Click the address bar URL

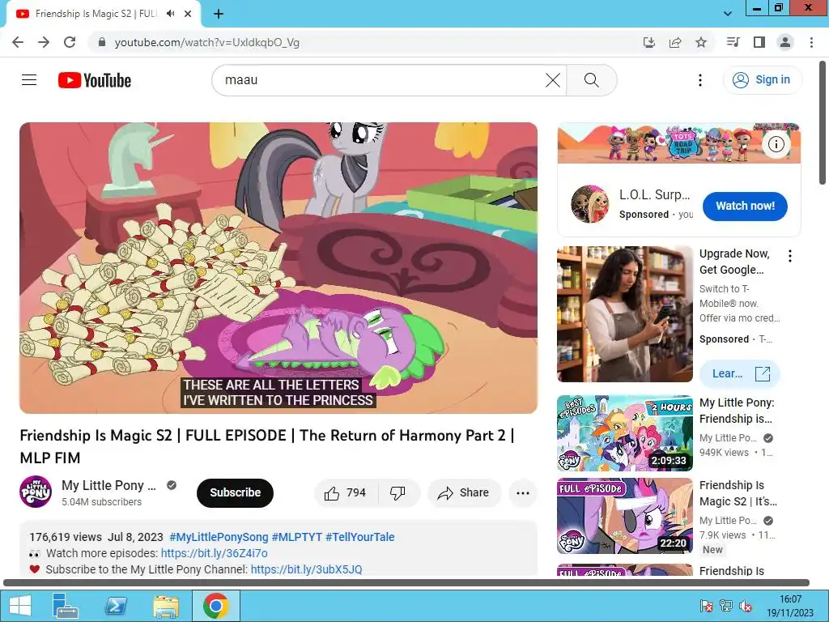206,42
